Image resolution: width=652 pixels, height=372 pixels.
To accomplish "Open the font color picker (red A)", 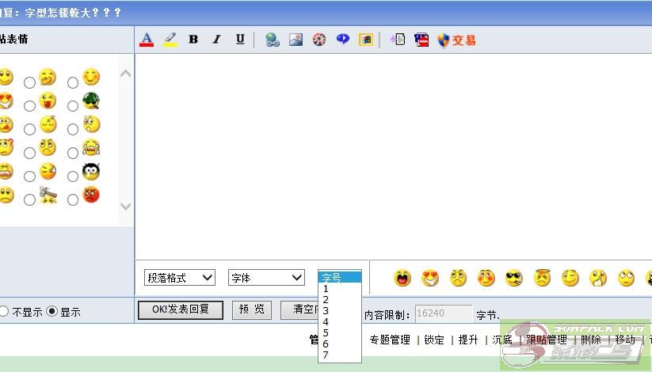I will pyautogui.click(x=146, y=40).
